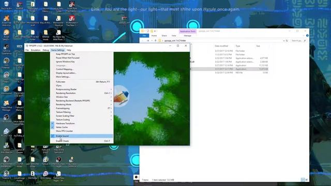Sort Explorer files by Date modified

[221, 46]
